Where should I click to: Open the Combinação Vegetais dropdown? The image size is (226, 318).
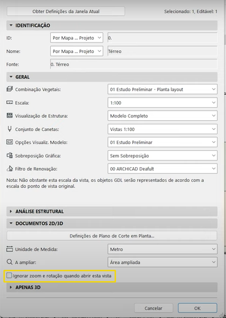[x=162, y=89]
